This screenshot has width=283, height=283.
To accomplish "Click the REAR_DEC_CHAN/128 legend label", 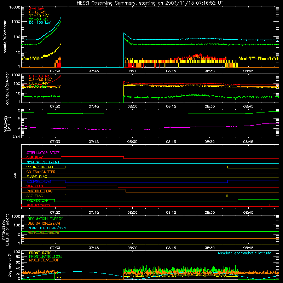I will [x=47, y=228].
